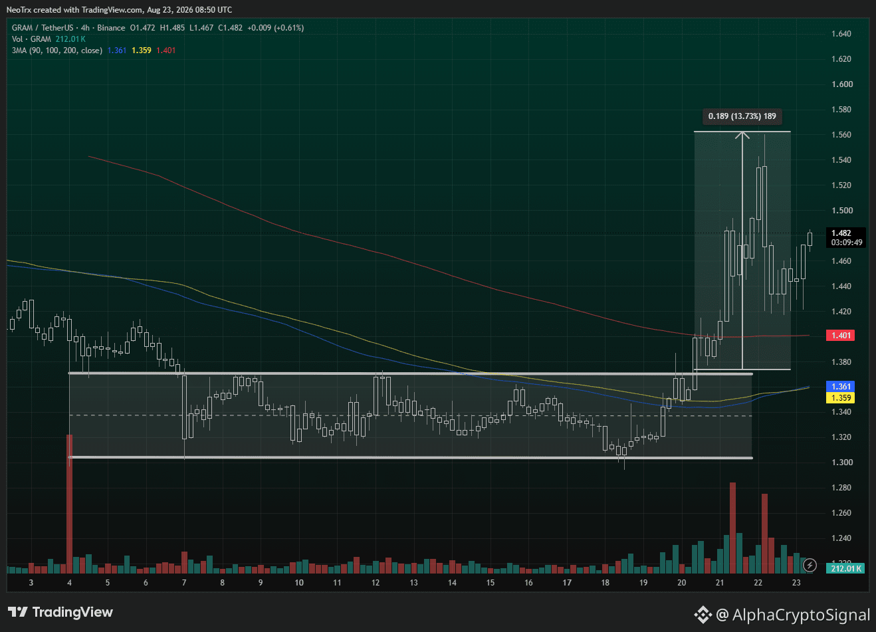
Task: Click the '1.520' price axis label
Action: 841,185
